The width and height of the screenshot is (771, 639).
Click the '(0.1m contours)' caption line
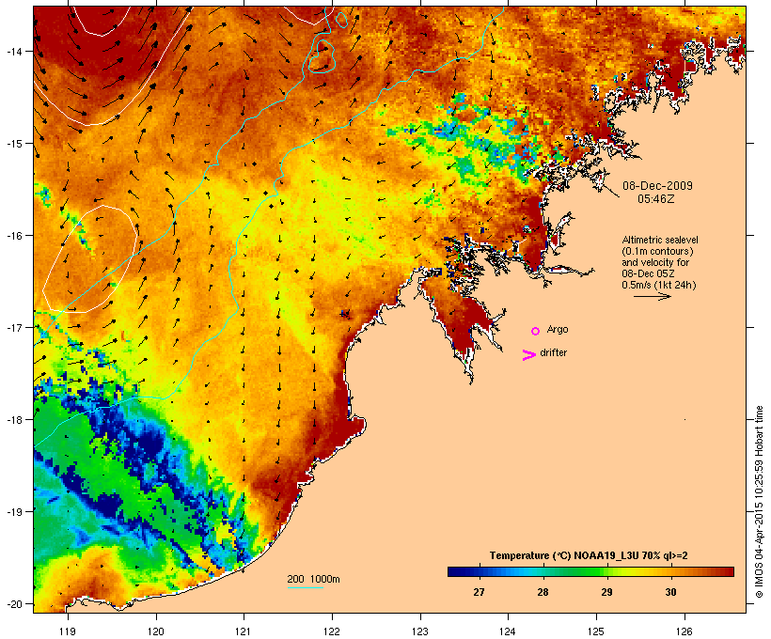[657, 251]
